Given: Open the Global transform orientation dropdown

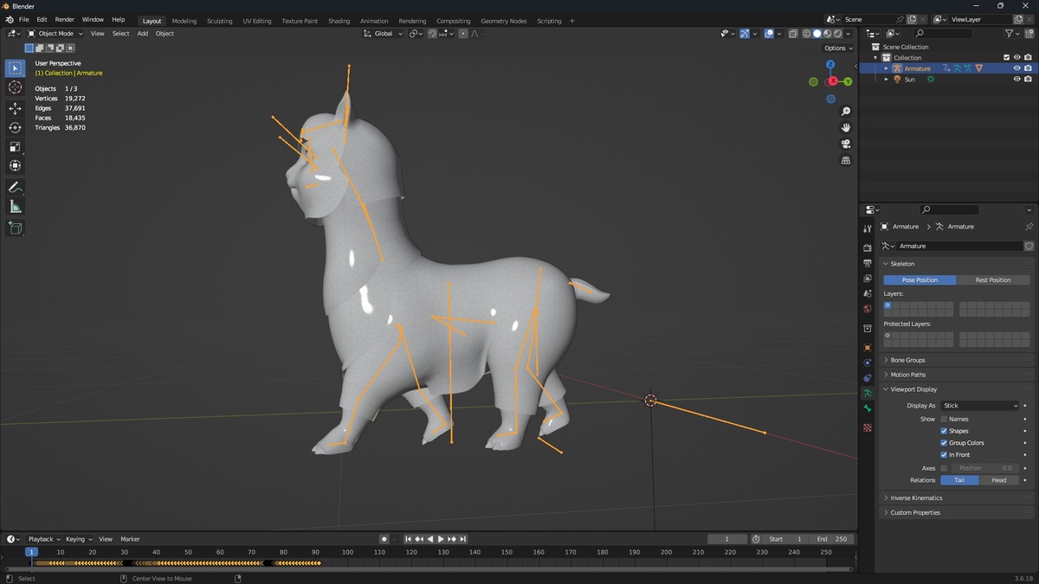Looking at the screenshot, I should pyautogui.click(x=383, y=34).
